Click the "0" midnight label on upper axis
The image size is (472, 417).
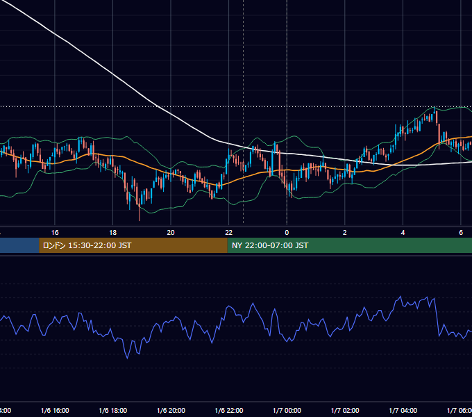click(x=287, y=233)
